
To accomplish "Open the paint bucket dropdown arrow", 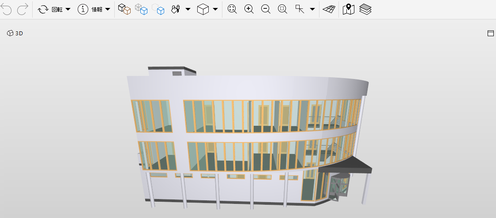I will click(188, 10).
